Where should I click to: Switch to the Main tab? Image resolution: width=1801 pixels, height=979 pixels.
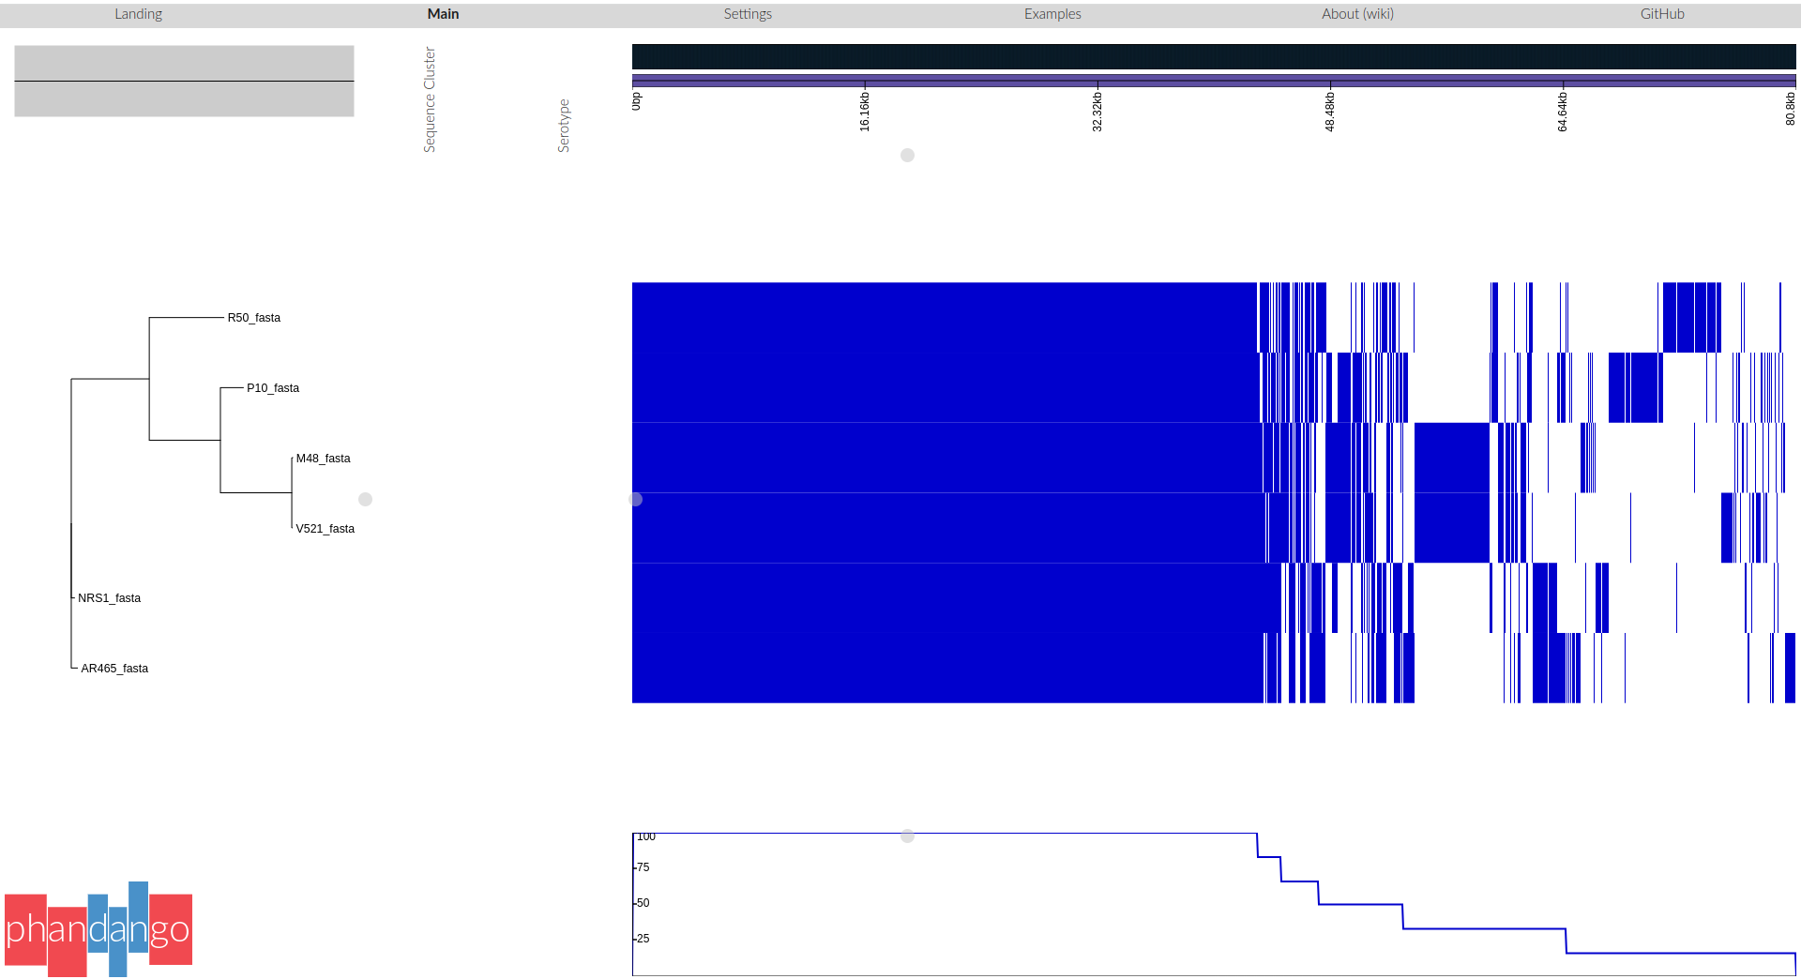(x=443, y=14)
